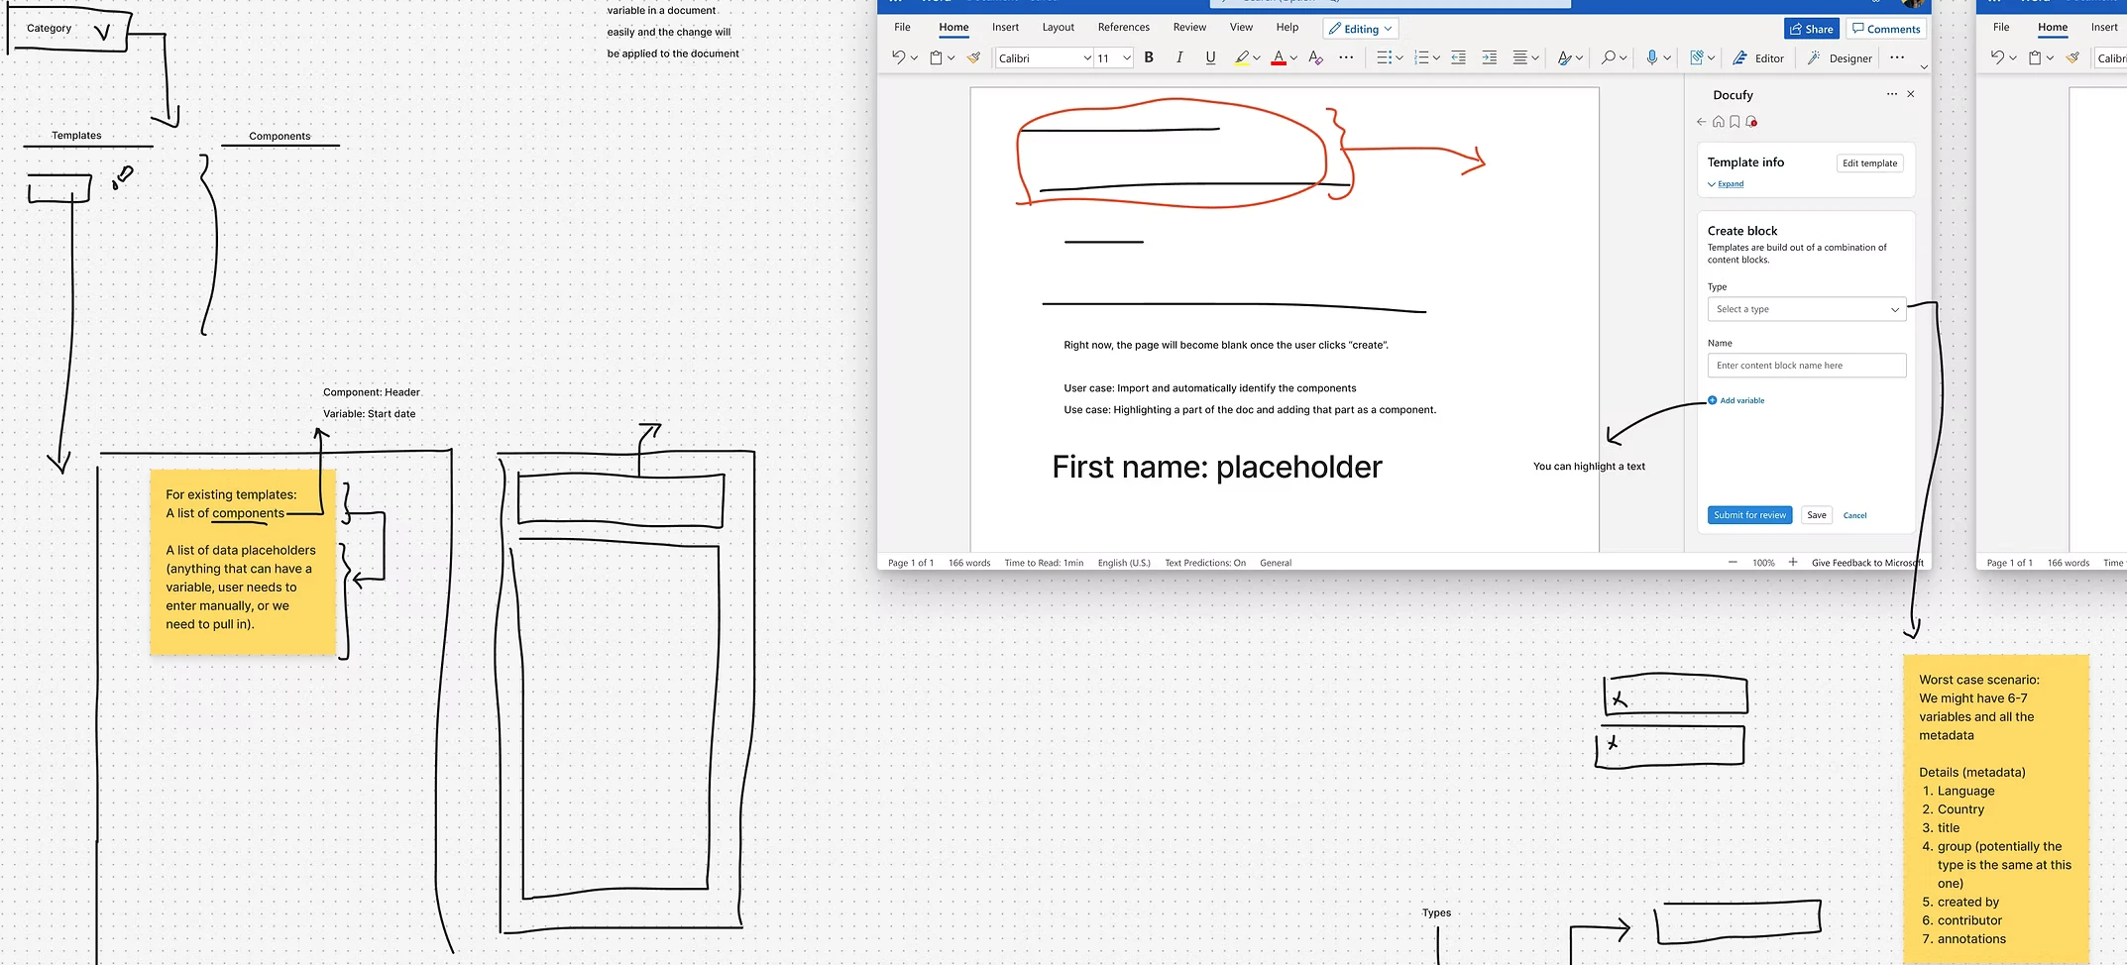Open the Editing mode dropdown

1360,29
